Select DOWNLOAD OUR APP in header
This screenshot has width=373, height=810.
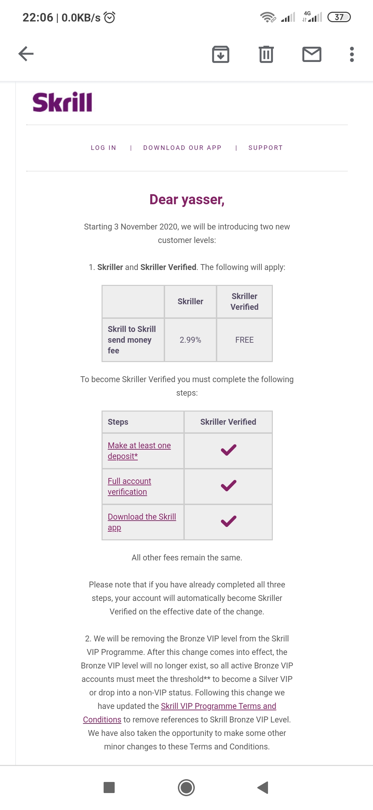pos(182,148)
